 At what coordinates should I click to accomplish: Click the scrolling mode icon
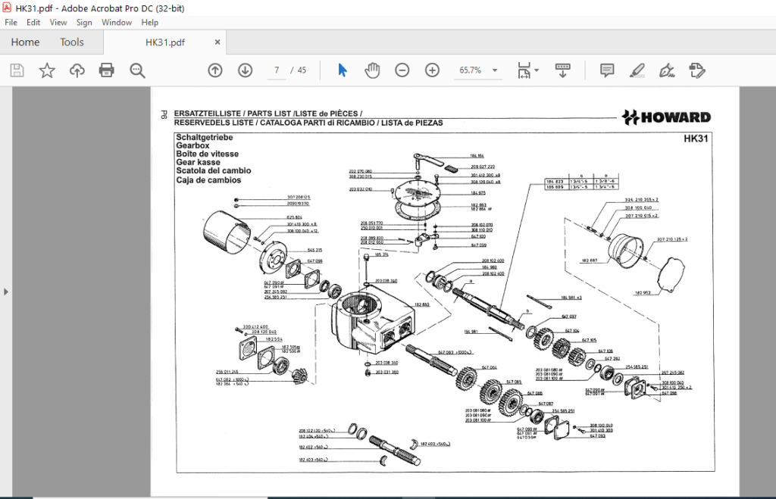click(x=563, y=70)
